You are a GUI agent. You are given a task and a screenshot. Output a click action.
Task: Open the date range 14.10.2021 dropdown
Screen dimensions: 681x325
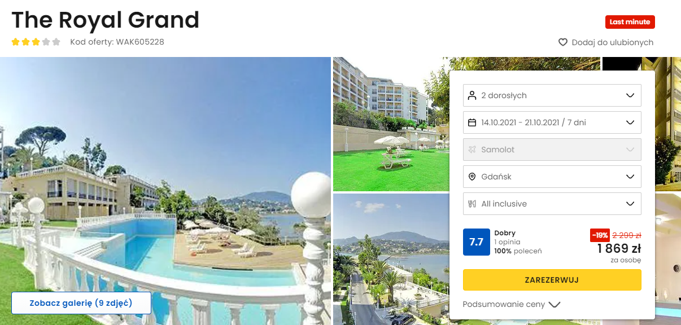coord(552,122)
